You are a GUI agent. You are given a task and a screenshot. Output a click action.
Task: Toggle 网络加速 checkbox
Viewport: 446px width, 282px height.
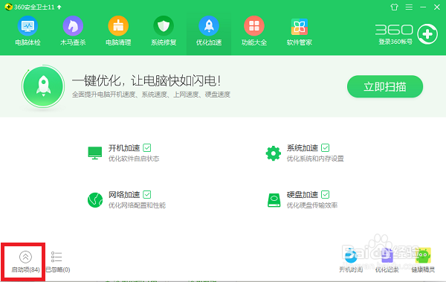147,194
